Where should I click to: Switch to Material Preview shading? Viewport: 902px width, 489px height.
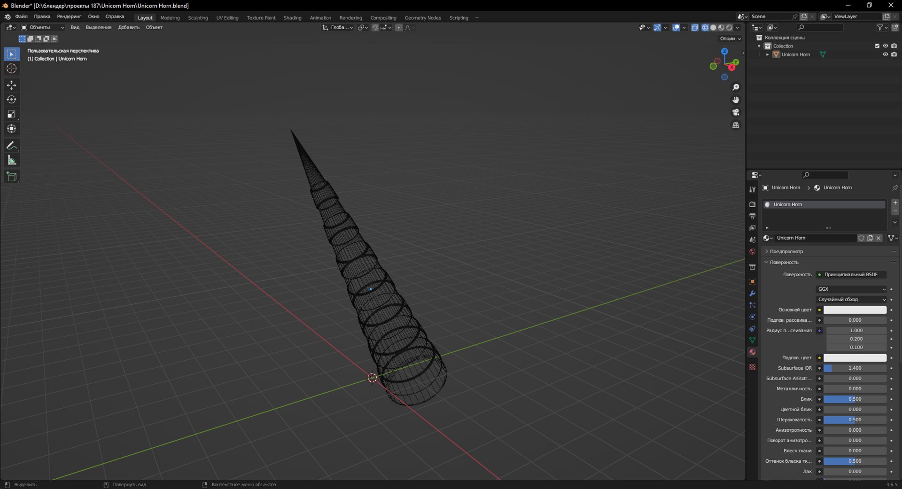click(721, 28)
